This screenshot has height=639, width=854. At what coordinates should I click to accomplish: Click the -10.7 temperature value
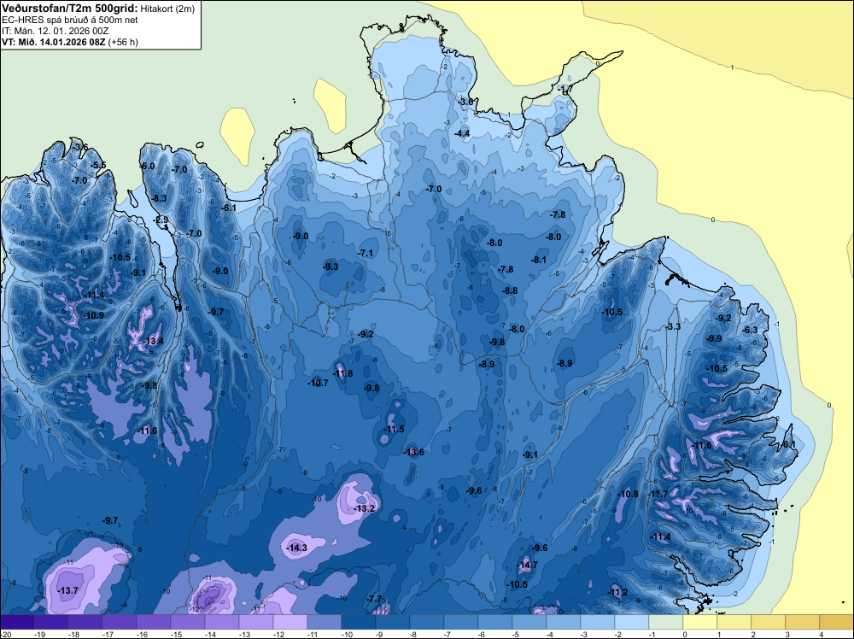[x=318, y=383]
